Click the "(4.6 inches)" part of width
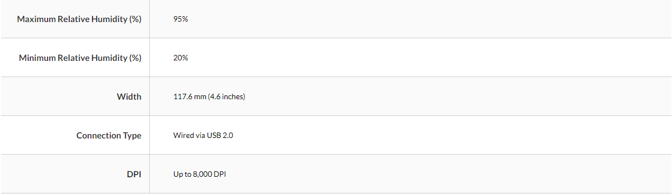This screenshot has width=672, height=194. [x=227, y=96]
